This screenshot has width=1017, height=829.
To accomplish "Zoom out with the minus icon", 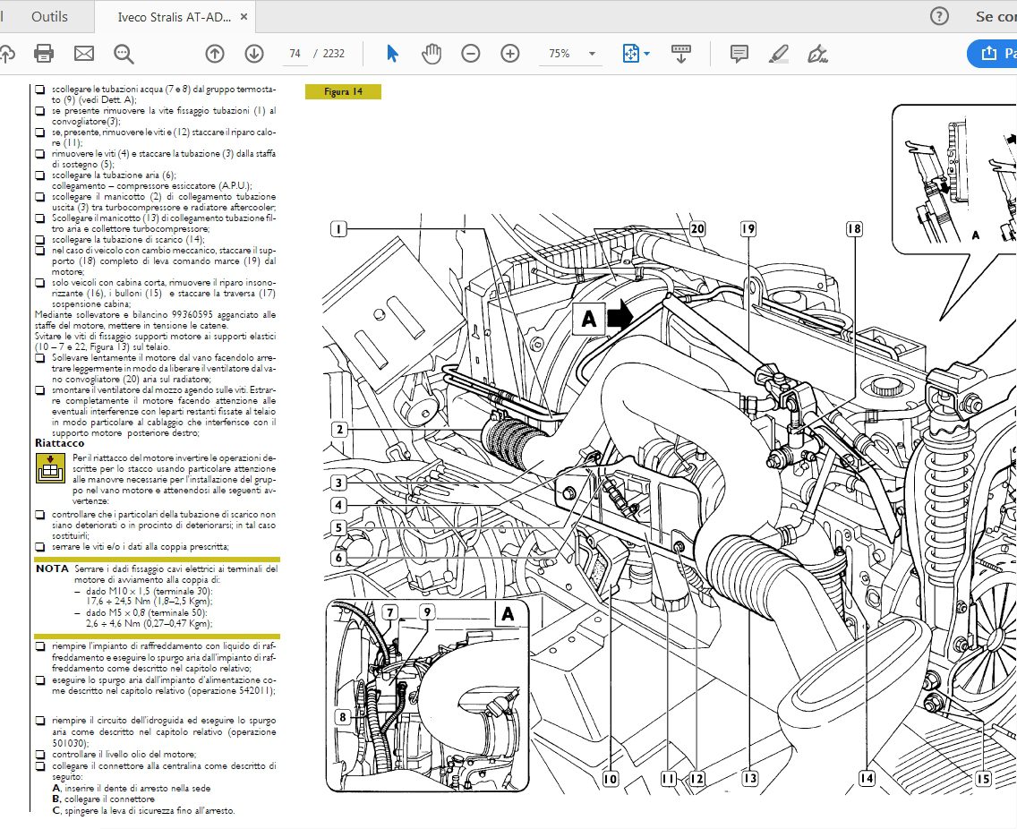I will (471, 53).
